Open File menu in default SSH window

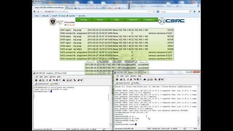point(118,76)
